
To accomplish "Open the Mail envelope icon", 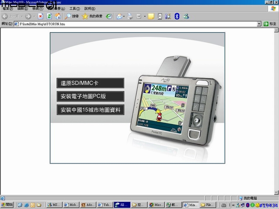I will pyautogui.click(x=119, y=17).
